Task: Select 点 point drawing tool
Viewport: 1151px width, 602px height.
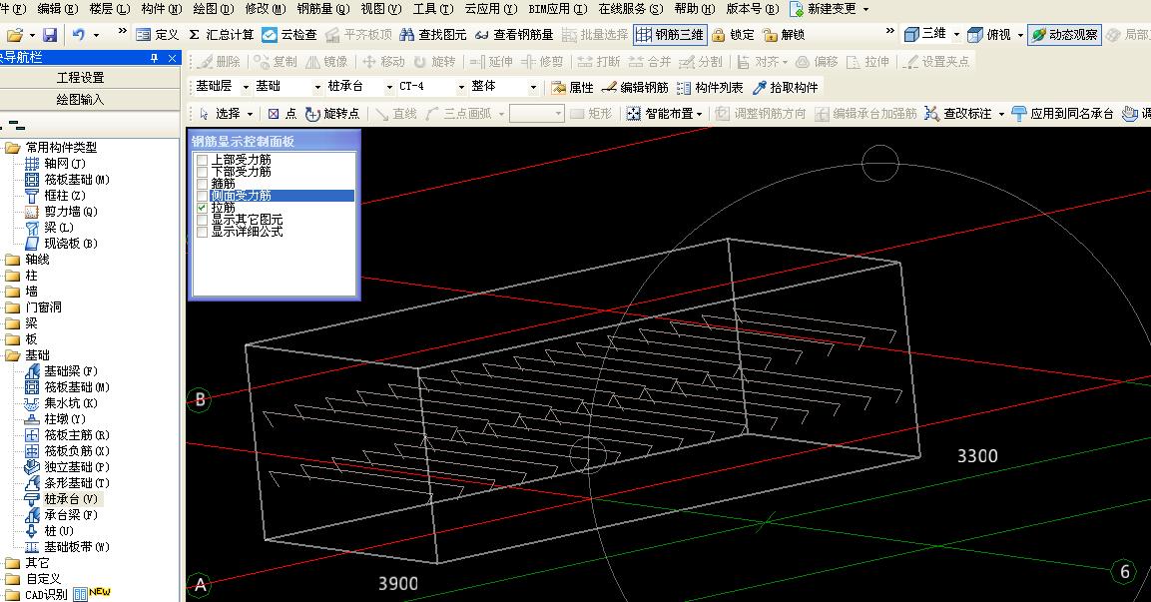Action: pyautogui.click(x=283, y=113)
